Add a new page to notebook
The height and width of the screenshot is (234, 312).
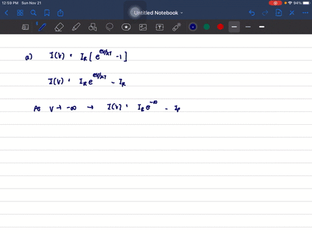tap(279, 13)
